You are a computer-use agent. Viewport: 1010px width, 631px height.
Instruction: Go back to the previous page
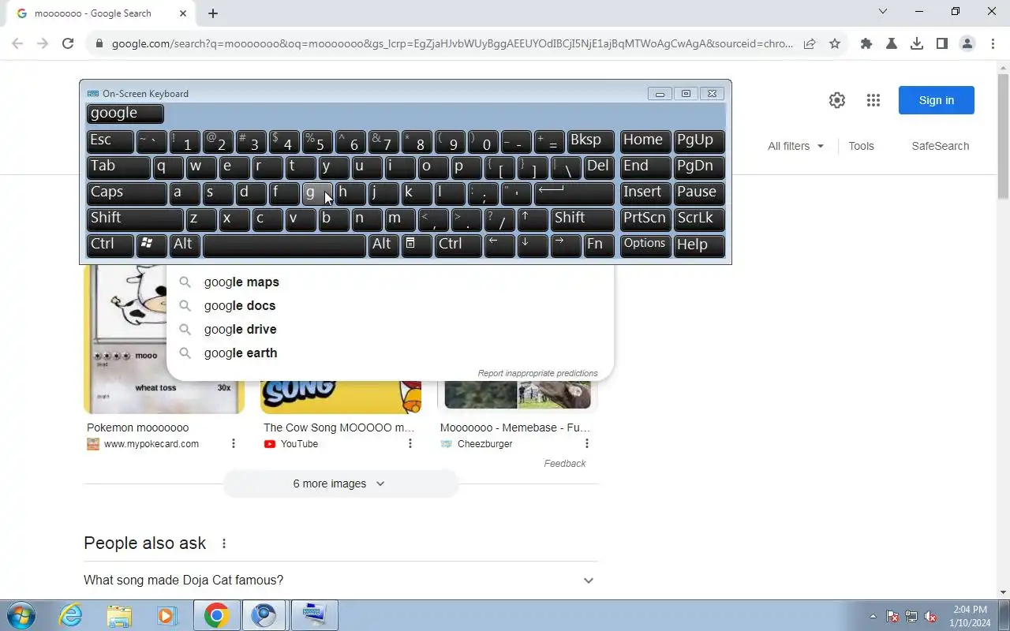pyautogui.click(x=17, y=44)
